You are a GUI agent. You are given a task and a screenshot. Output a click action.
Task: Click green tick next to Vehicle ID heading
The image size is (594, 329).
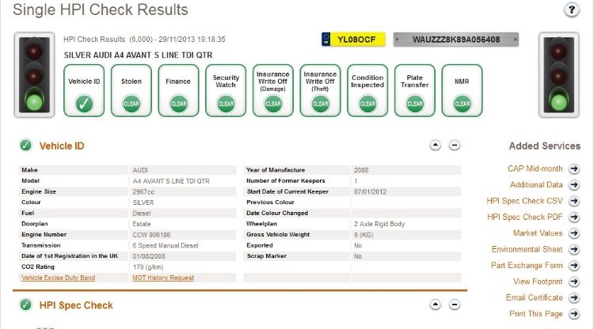tap(26, 146)
